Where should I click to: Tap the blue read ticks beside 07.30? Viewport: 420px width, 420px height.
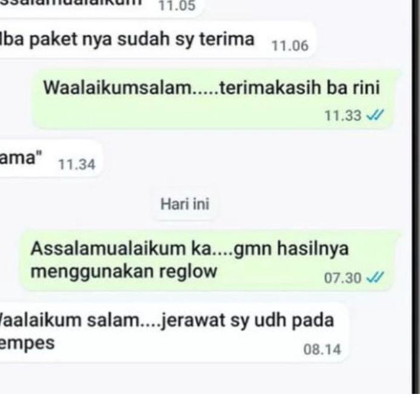[375, 278]
